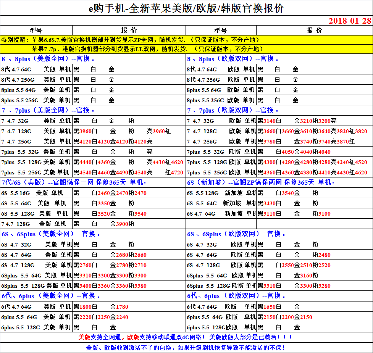Viewport: 373px width, 353px height.
Task: Click price "红3820" in 7 4.7 128G 欧版 row
Action: coord(358,131)
